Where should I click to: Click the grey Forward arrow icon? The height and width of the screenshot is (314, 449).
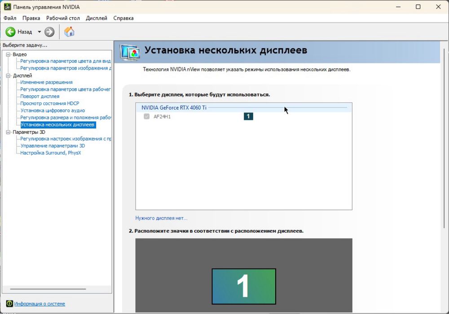[x=49, y=32]
